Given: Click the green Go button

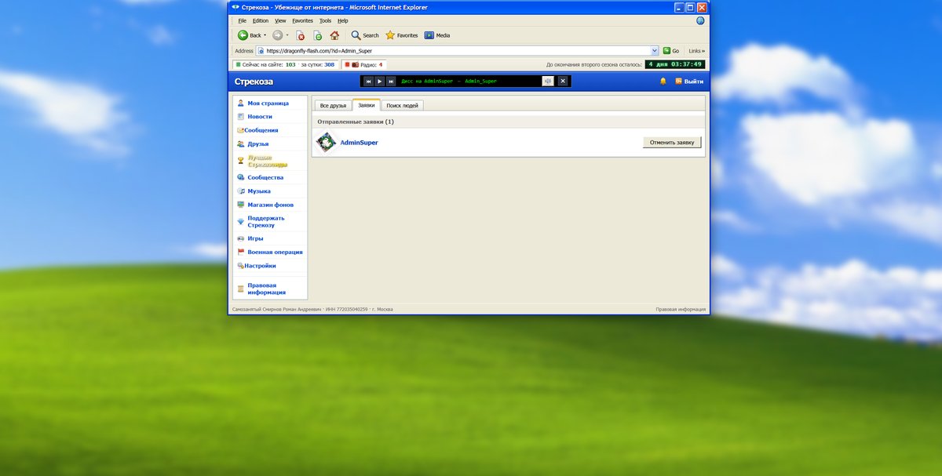Looking at the screenshot, I should point(671,50).
